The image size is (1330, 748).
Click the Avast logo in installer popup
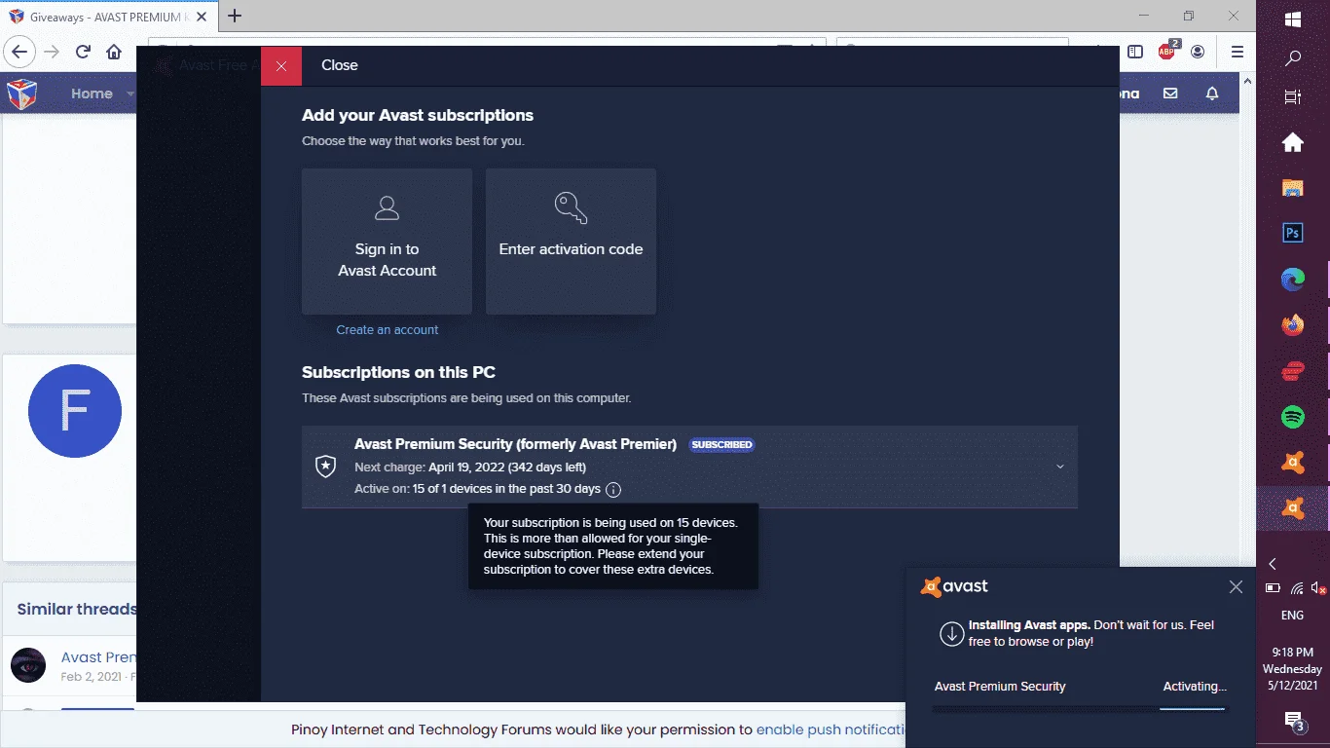tap(954, 586)
